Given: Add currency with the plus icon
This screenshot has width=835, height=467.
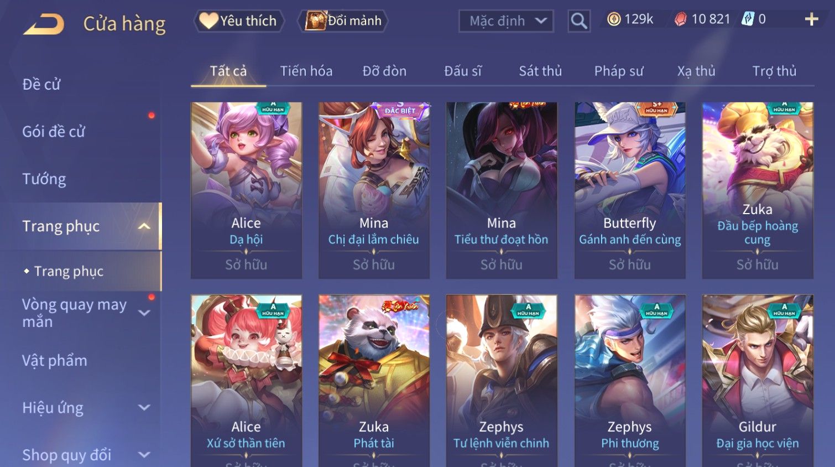Looking at the screenshot, I should (x=811, y=19).
